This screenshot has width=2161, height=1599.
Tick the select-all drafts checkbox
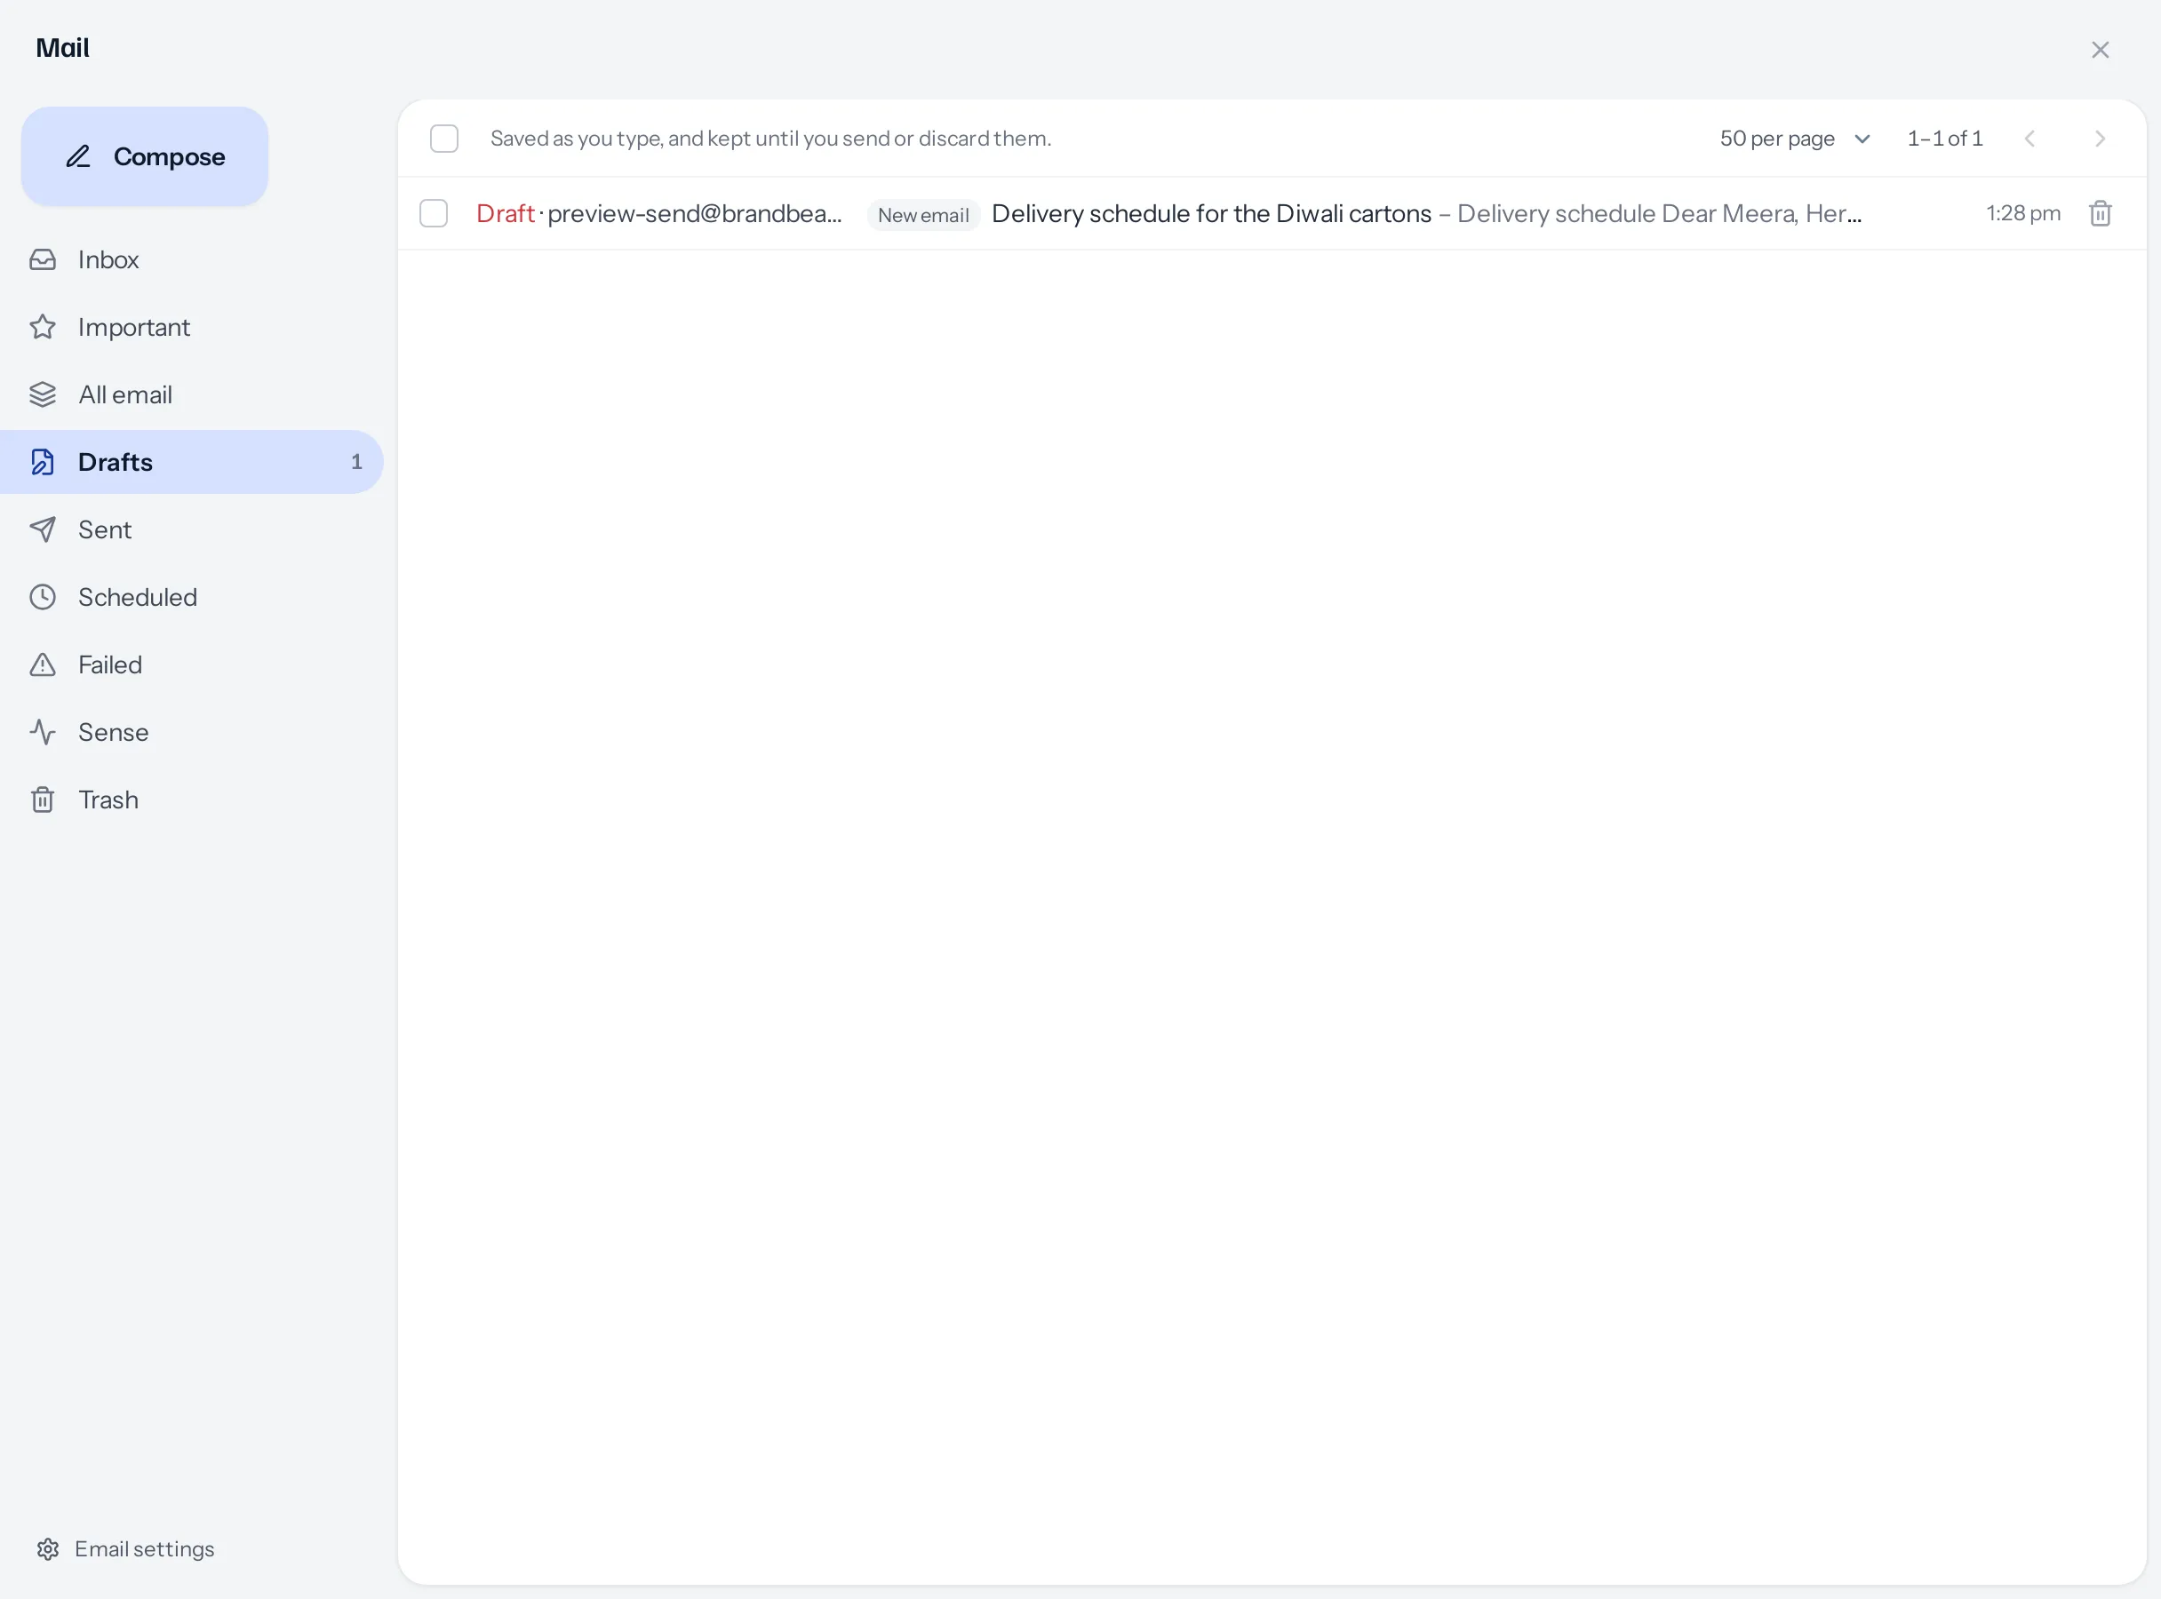pos(444,139)
